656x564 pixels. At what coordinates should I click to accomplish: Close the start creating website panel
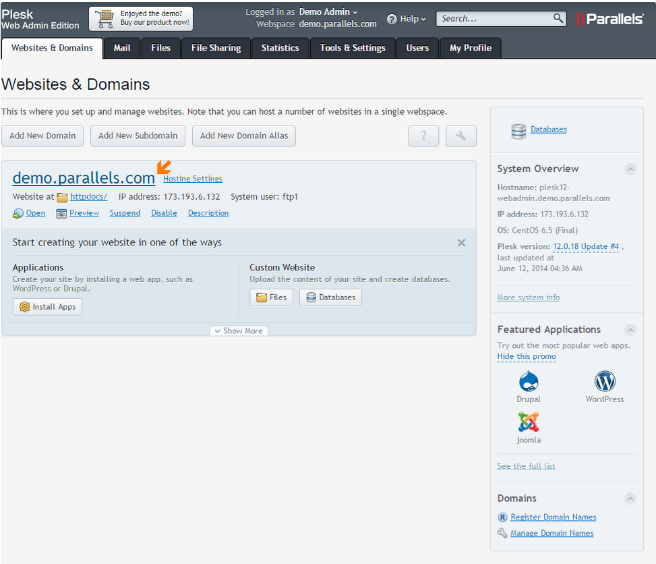(x=461, y=243)
